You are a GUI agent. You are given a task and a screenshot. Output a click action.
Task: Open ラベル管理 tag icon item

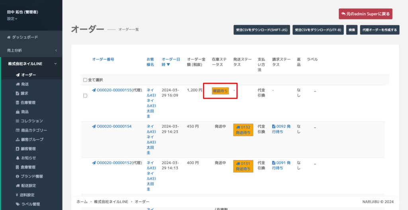(18, 204)
